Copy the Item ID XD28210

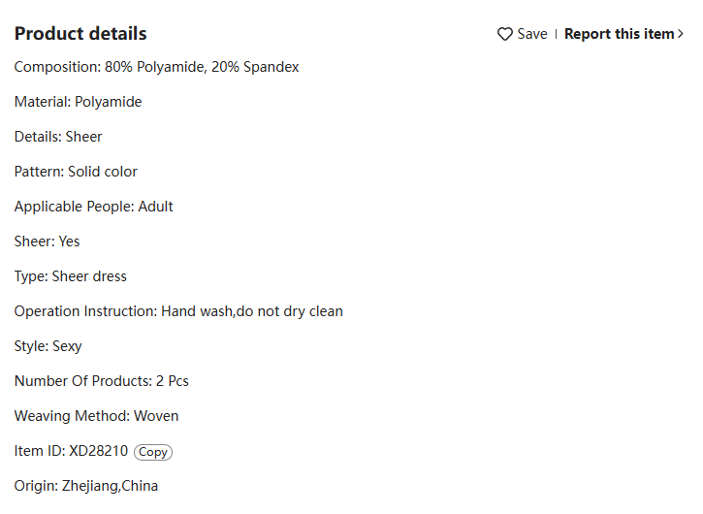pyautogui.click(x=153, y=452)
